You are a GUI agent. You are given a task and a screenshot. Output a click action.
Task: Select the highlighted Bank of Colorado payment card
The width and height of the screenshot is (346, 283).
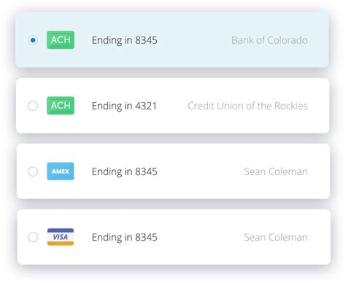click(x=172, y=40)
